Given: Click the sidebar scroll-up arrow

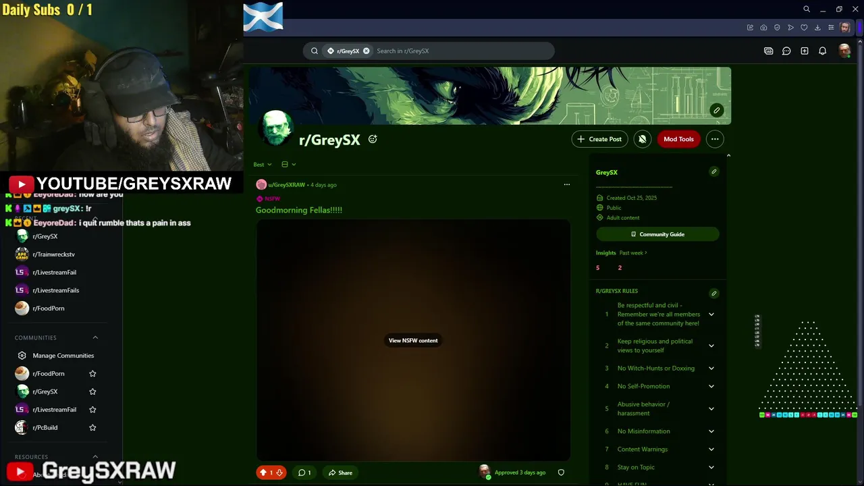Looking at the screenshot, I should [728, 156].
